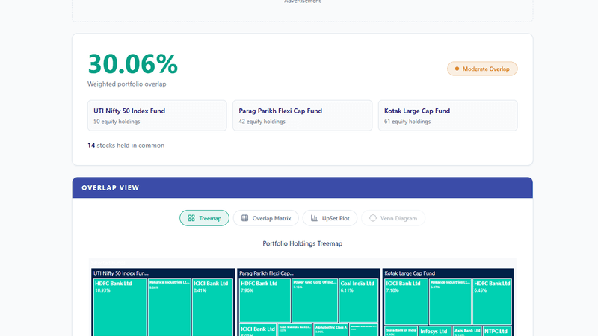Click Reliance Industries tile in Kotak group
598x336 pixels.
coord(451,302)
